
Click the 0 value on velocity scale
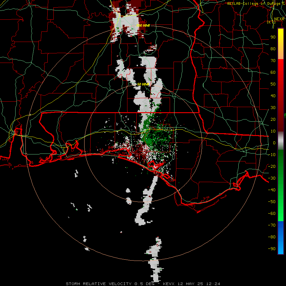[x=274, y=143]
